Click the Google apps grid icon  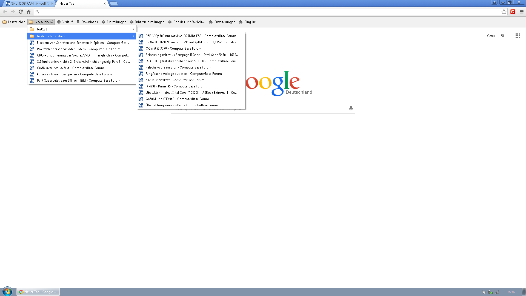point(518,36)
